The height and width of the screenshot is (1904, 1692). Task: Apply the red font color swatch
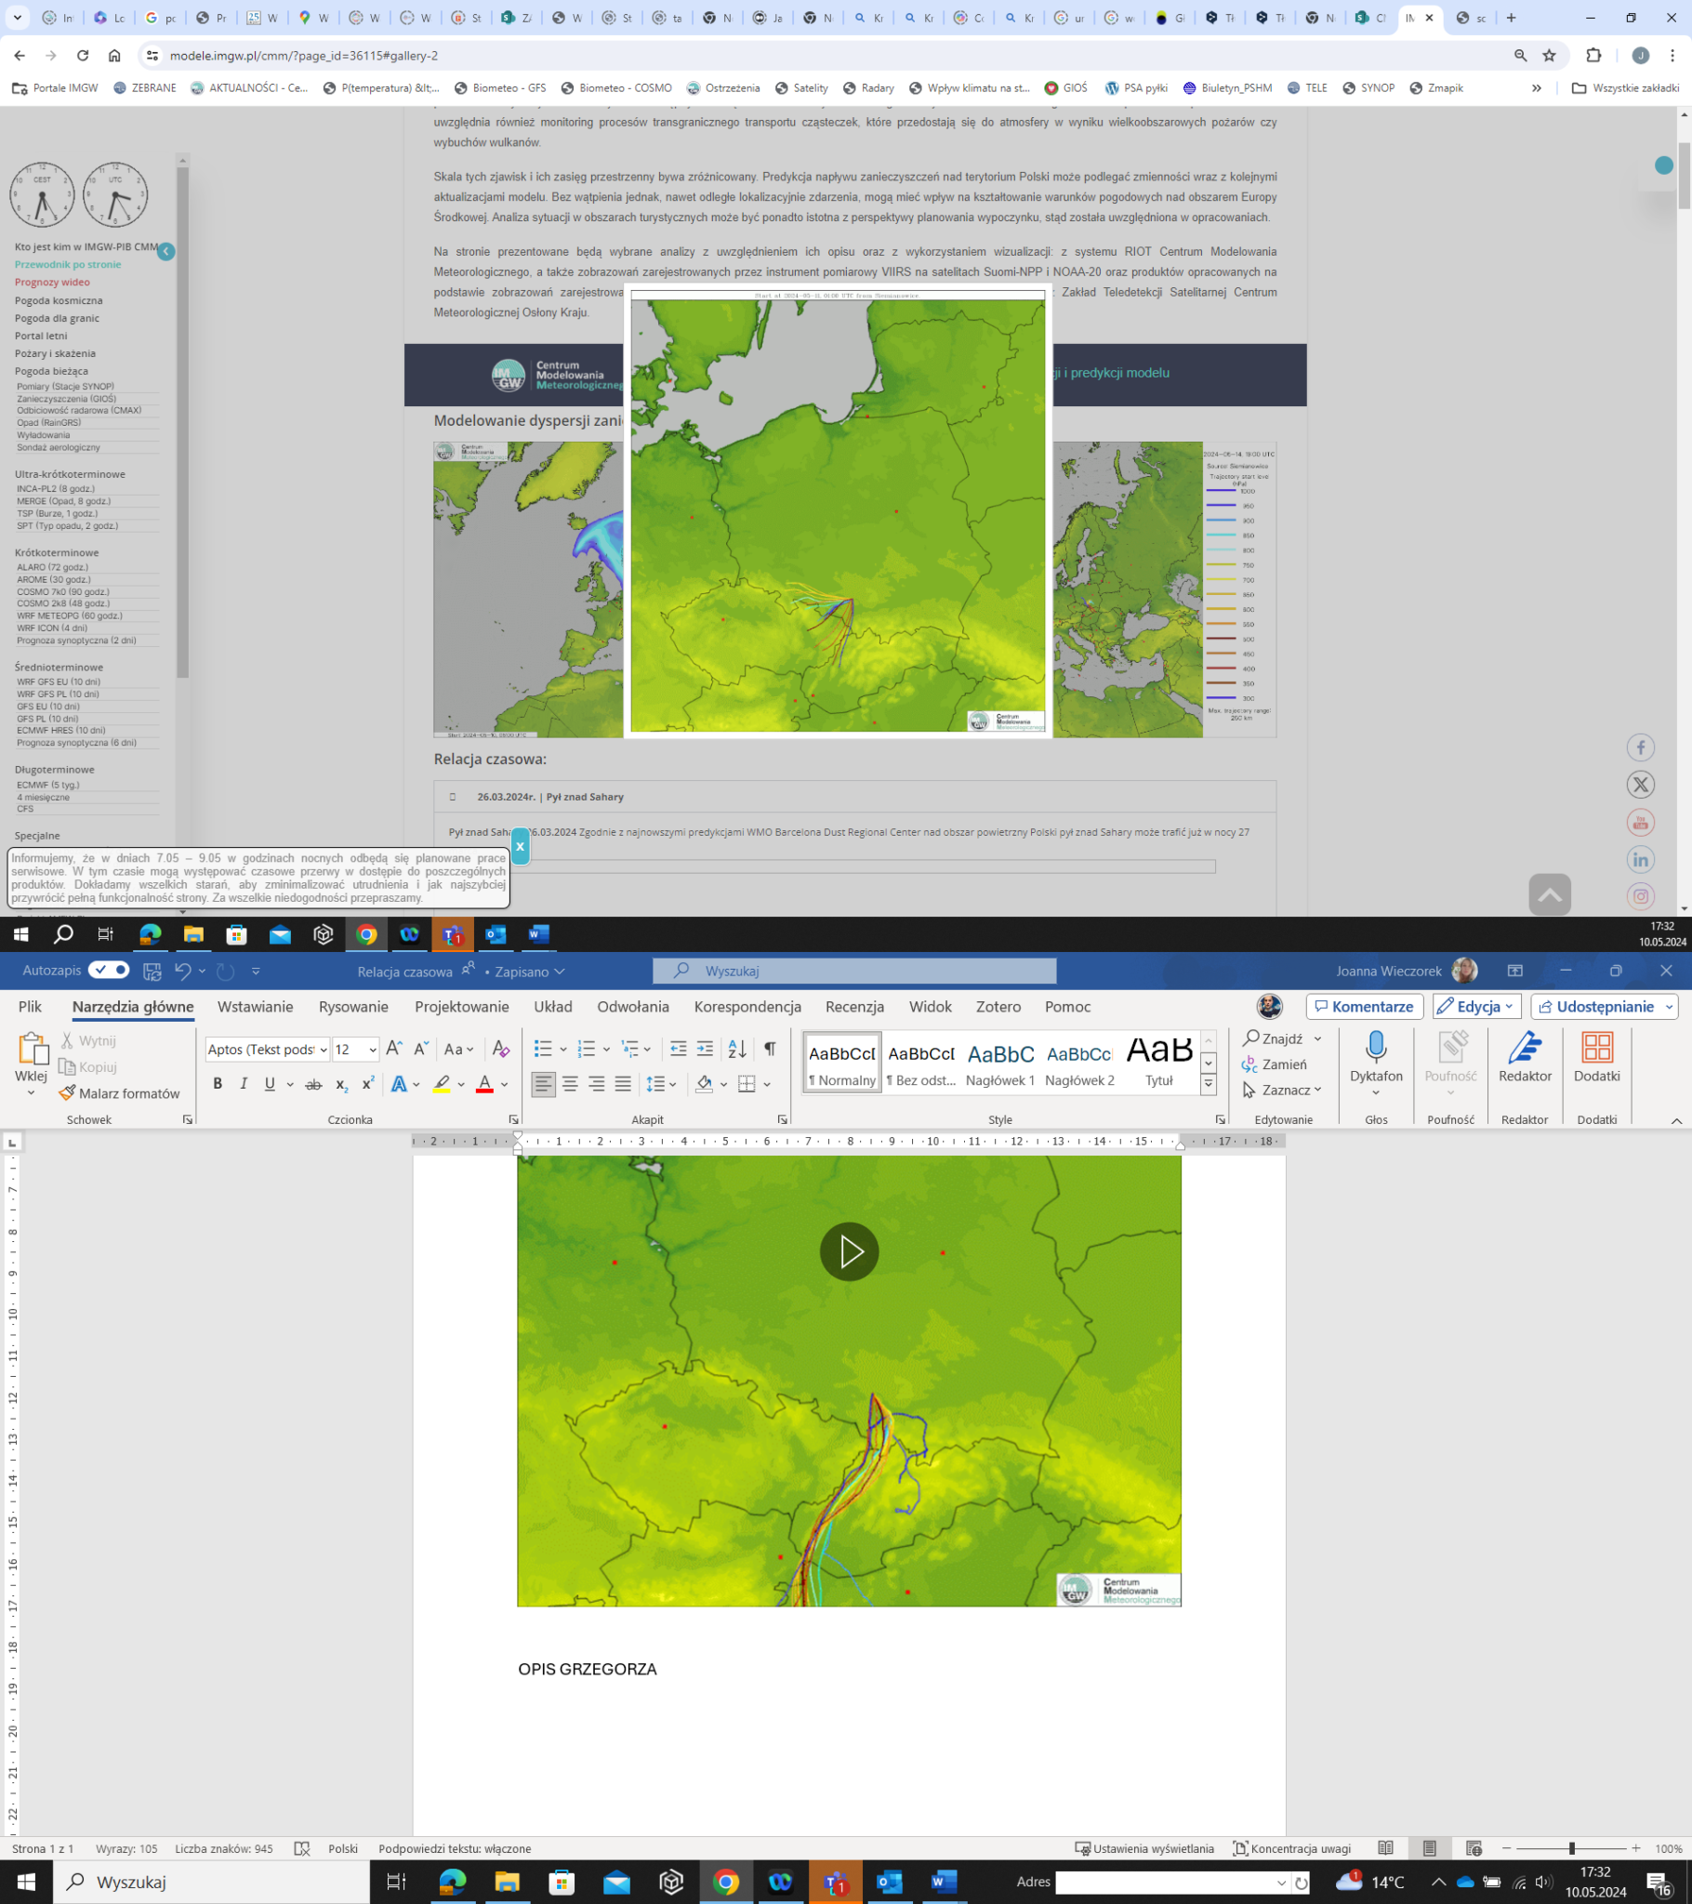click(x=484, y=1083)
